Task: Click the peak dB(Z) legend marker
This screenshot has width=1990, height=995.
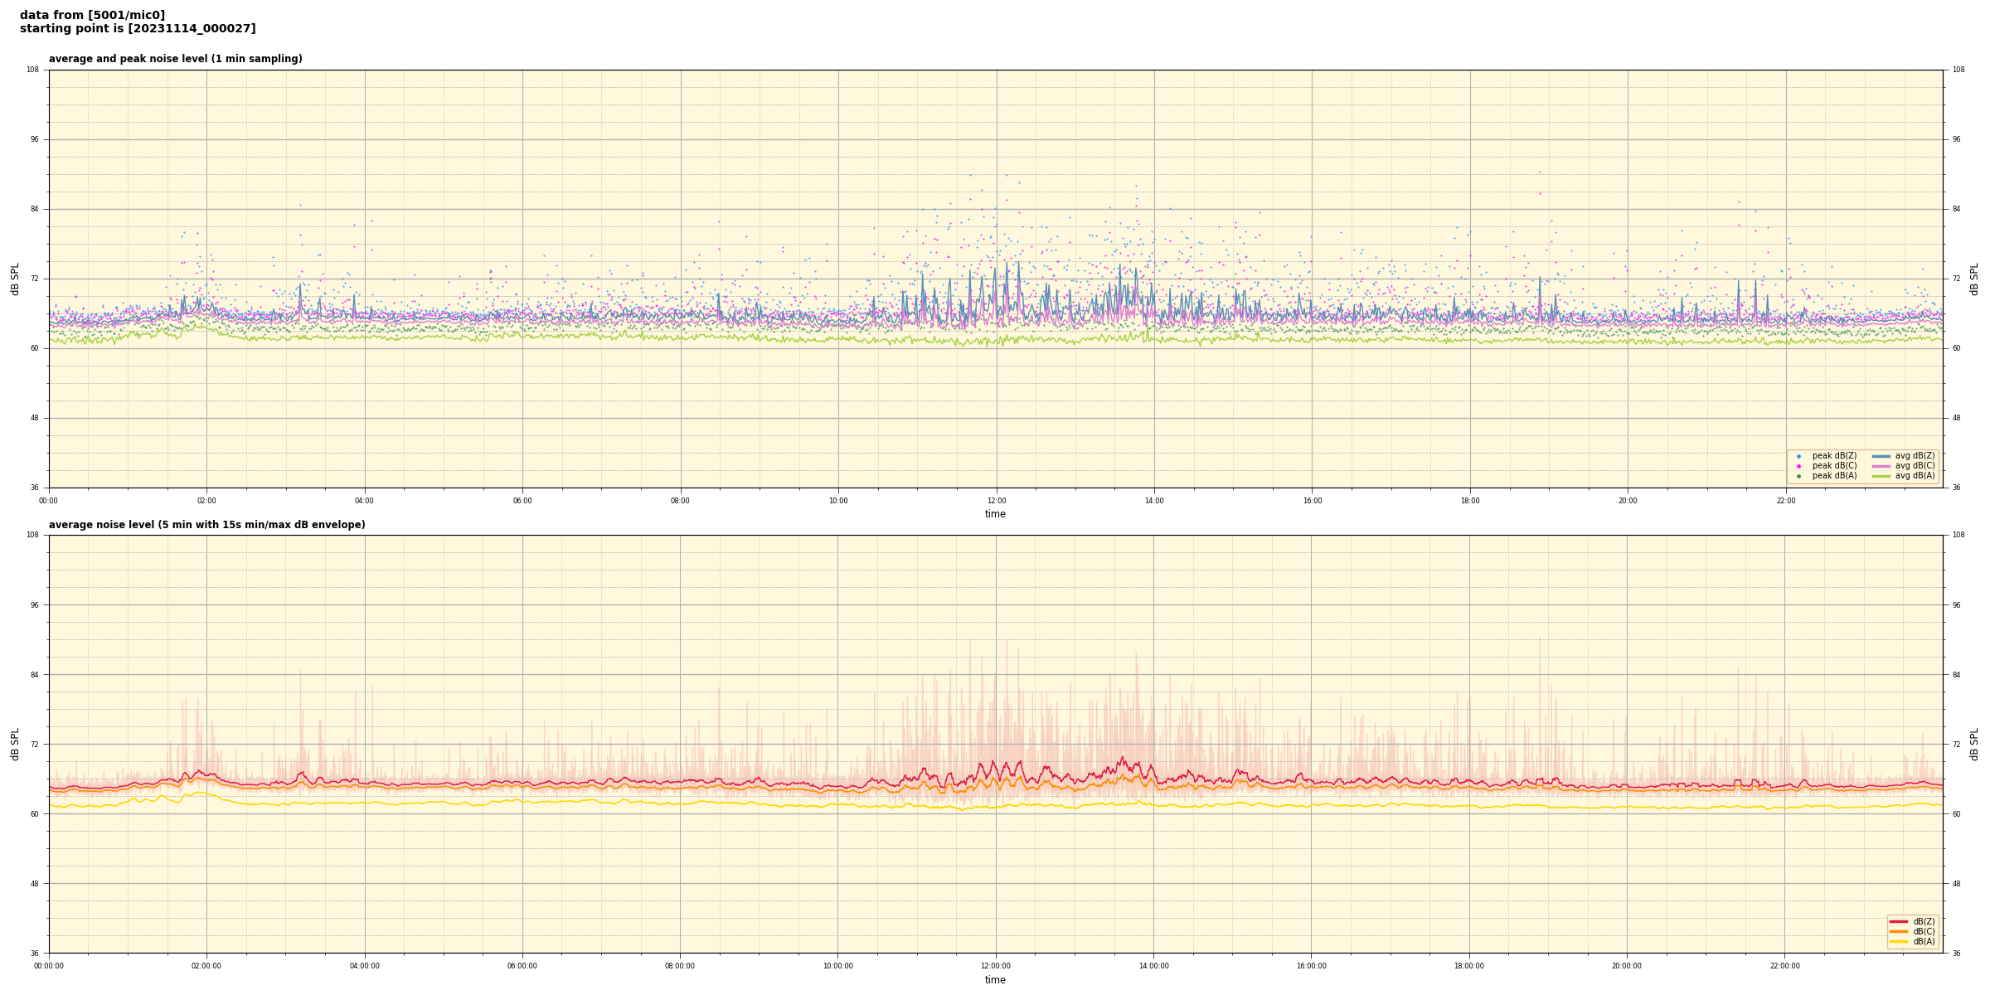Action: (1798, 456)
